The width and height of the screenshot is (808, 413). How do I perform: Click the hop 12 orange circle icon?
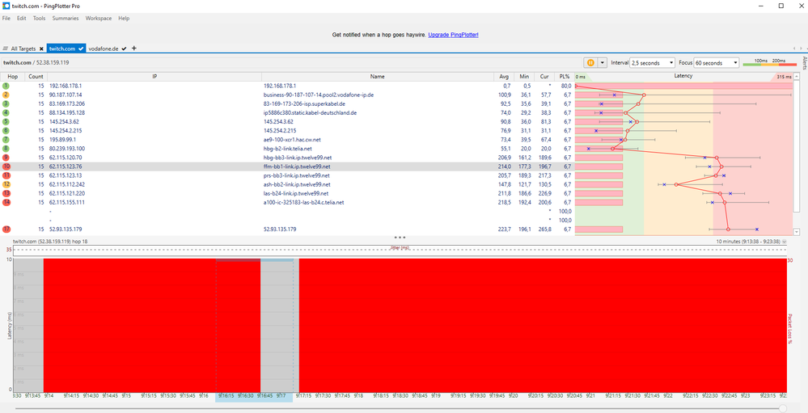[6, 184]
